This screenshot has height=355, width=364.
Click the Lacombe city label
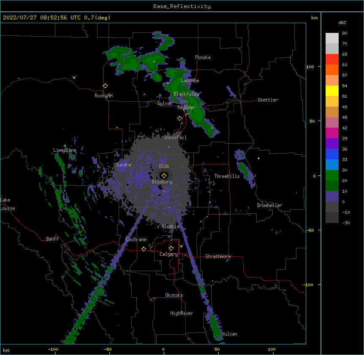(190, 81)
